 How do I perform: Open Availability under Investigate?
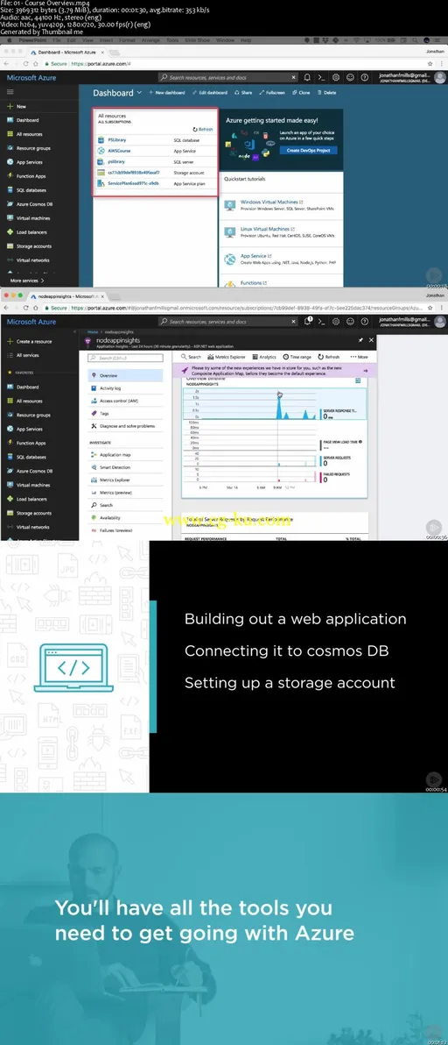point(125,518)
